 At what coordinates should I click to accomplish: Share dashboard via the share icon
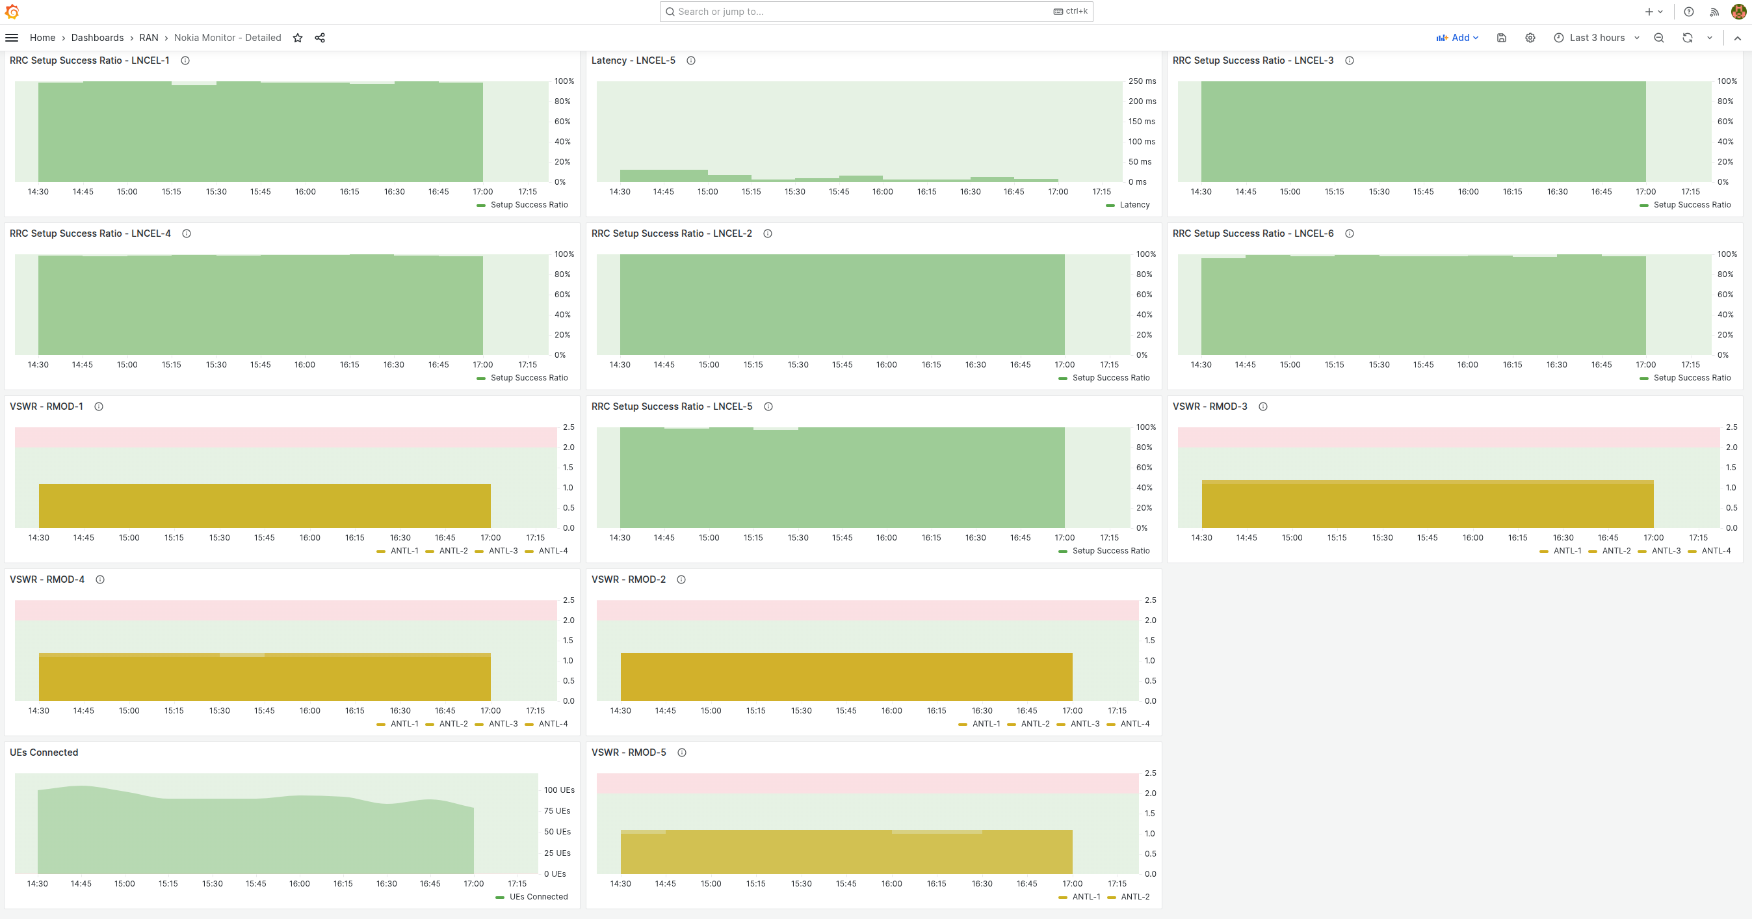[x=320, y=38]
